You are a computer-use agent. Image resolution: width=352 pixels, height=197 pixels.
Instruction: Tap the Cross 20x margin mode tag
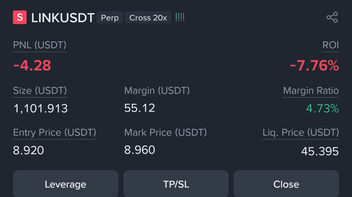click(x=148, y=17)
